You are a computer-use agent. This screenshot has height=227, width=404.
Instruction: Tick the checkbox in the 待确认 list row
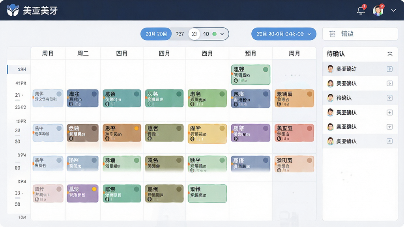tap(389, 98)
